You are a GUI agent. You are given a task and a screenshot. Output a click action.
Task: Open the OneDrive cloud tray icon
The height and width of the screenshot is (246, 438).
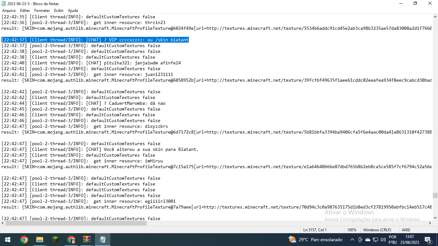(368, 240)
